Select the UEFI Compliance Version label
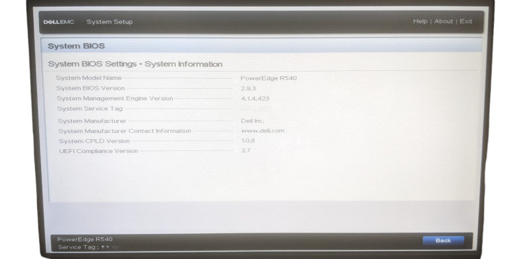Viewport: 531px width, 259px height. coord(98,151)
